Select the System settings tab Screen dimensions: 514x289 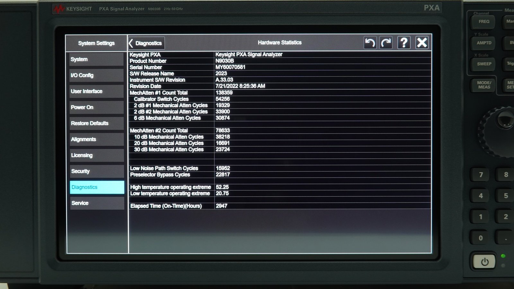coord(96,59)
